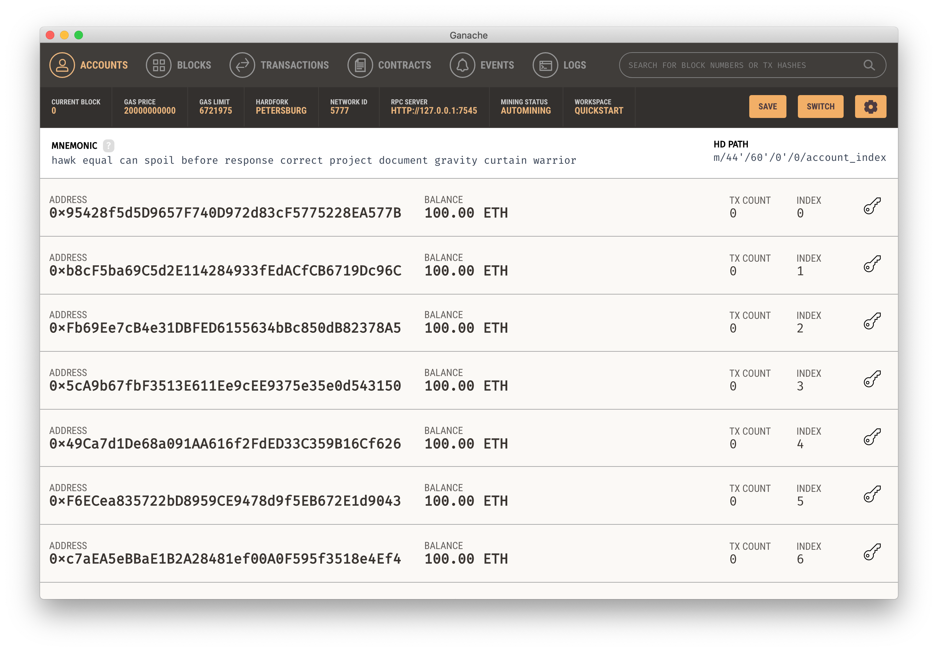
Task: Show private key for account index 5
Action: coord(872,495)
